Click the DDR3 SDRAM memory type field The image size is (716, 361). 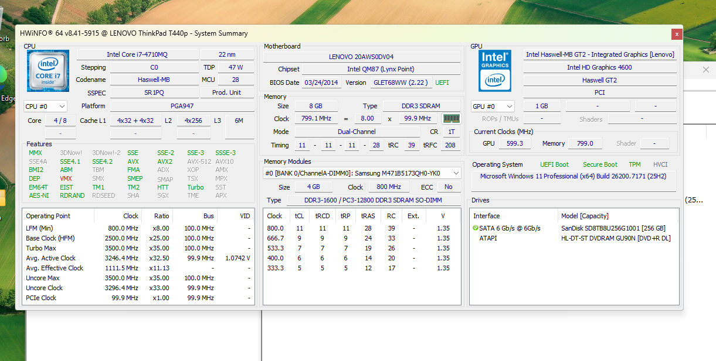click(x=422, y=106)
